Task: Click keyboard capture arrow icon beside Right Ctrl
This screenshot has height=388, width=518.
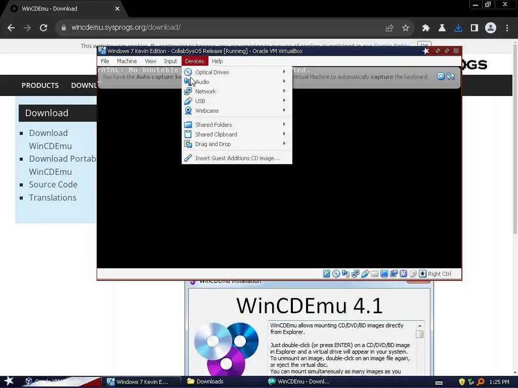Action: tap(422, 273)
